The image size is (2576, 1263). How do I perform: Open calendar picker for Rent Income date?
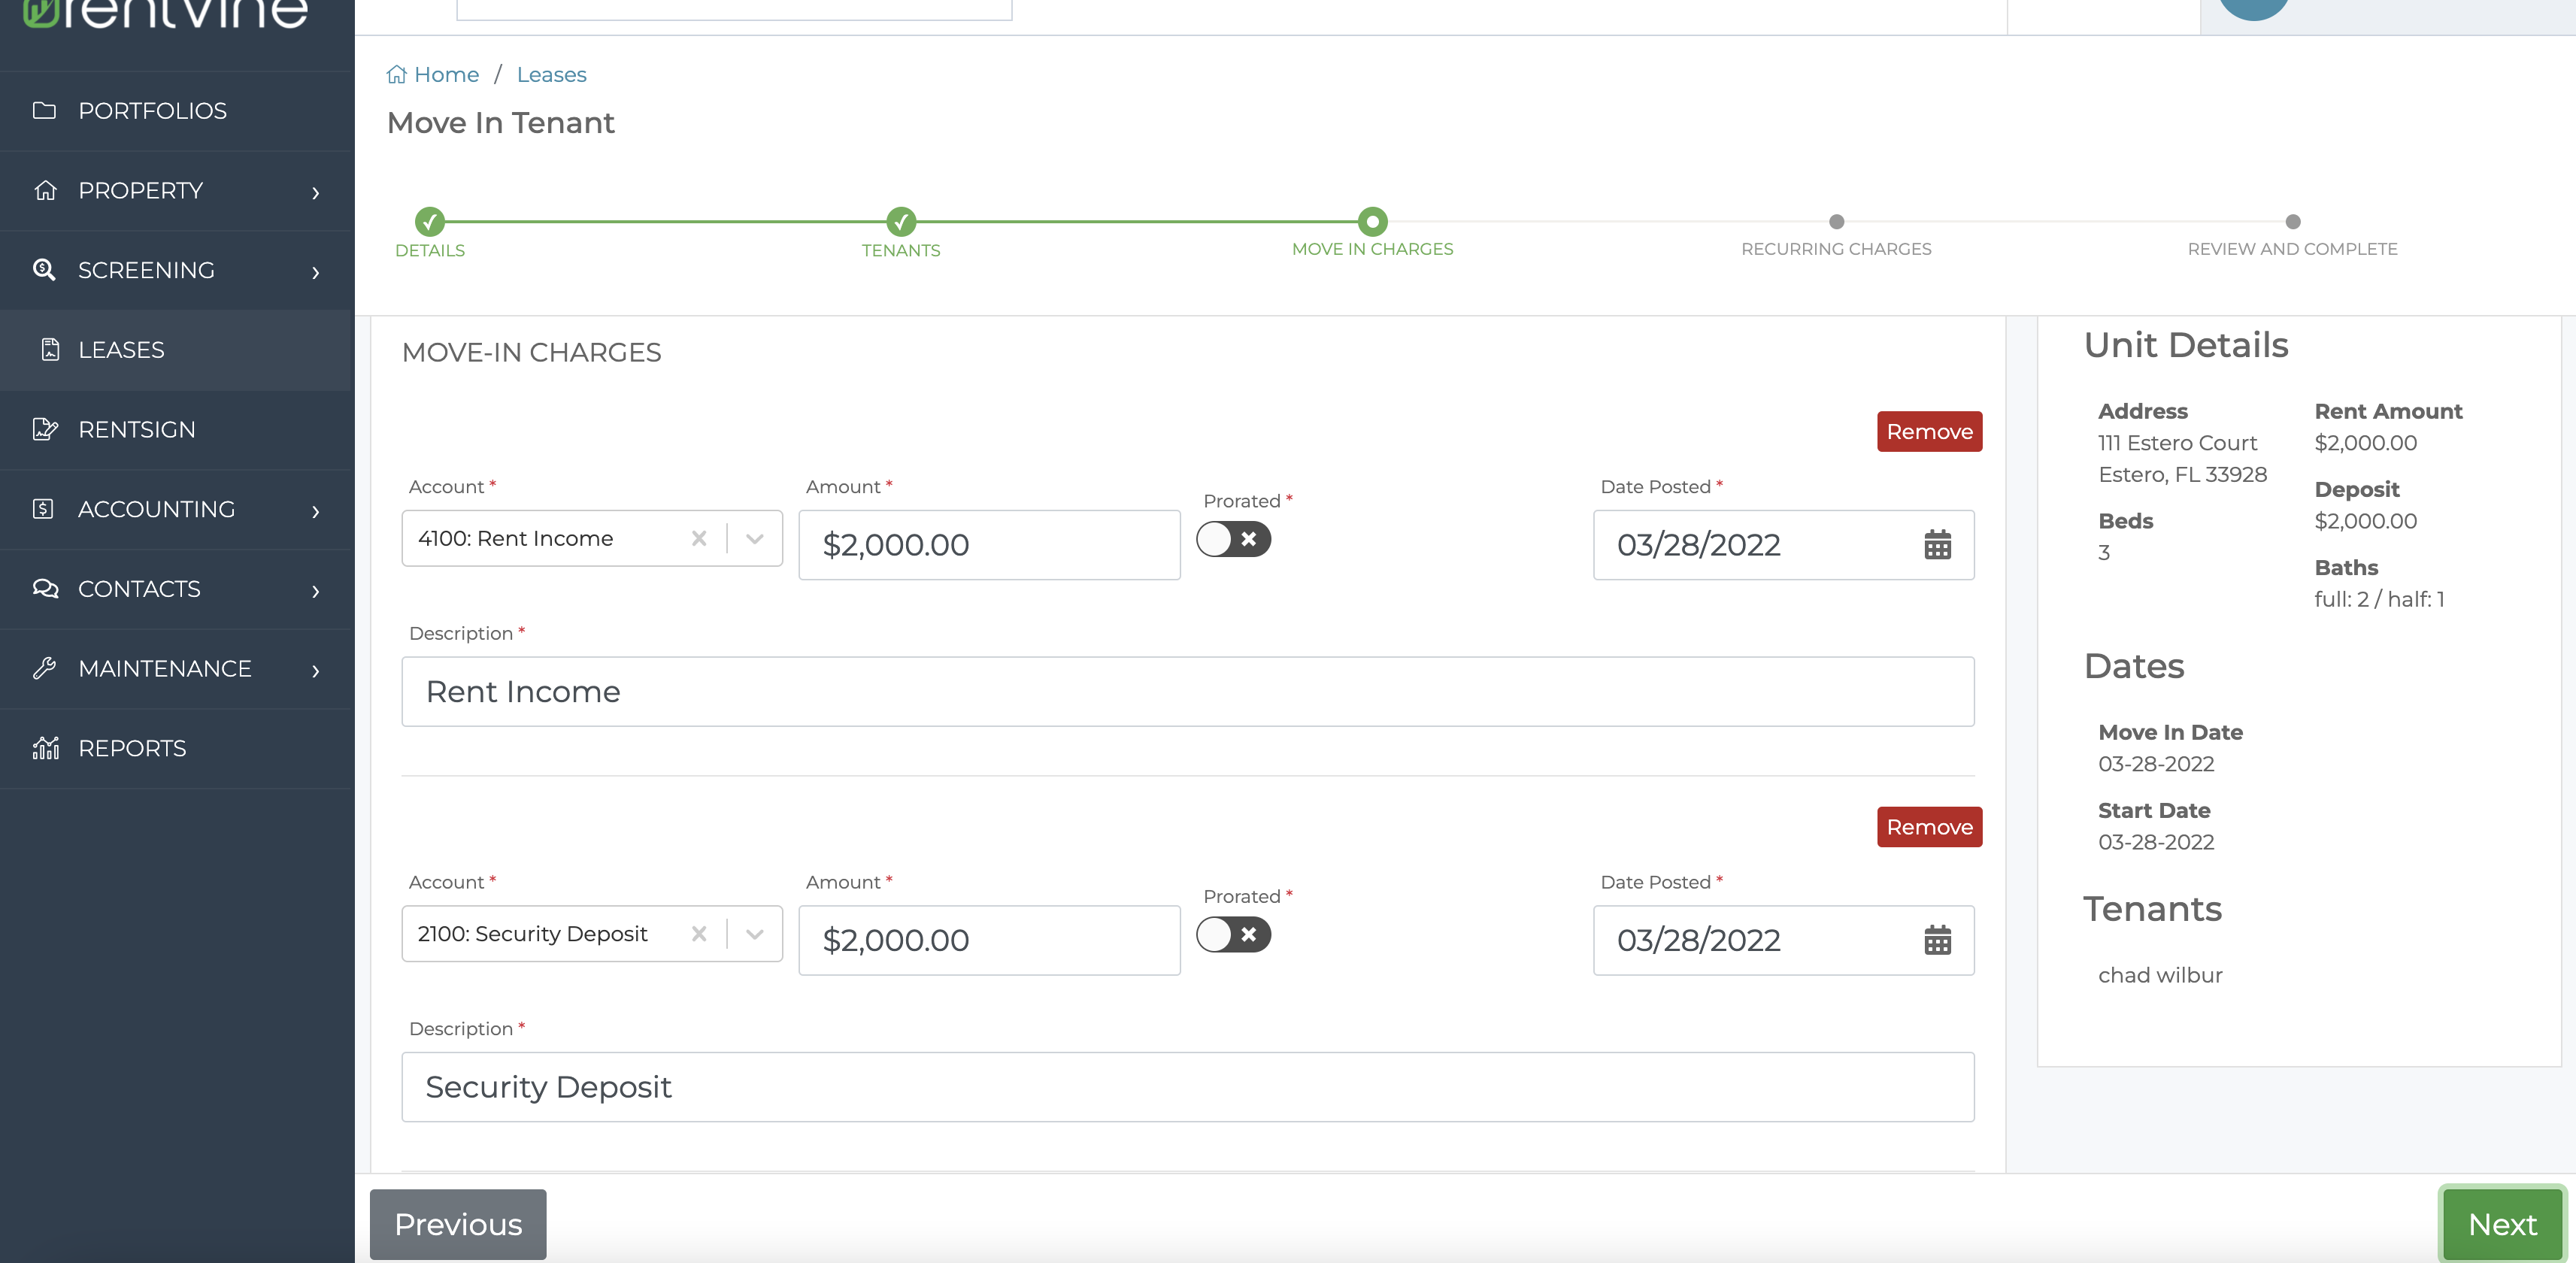pos(1937,545)
